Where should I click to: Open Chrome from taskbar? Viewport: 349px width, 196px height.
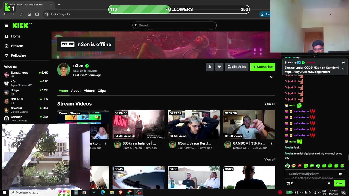(130, 192)
